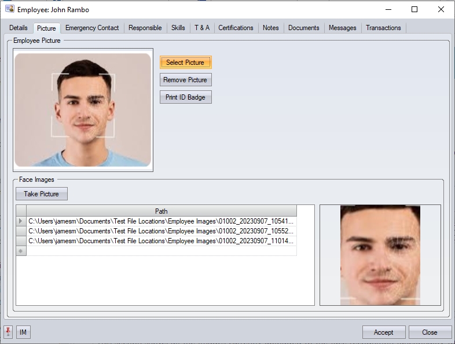Switch to the Details tab

pos(19,28)
